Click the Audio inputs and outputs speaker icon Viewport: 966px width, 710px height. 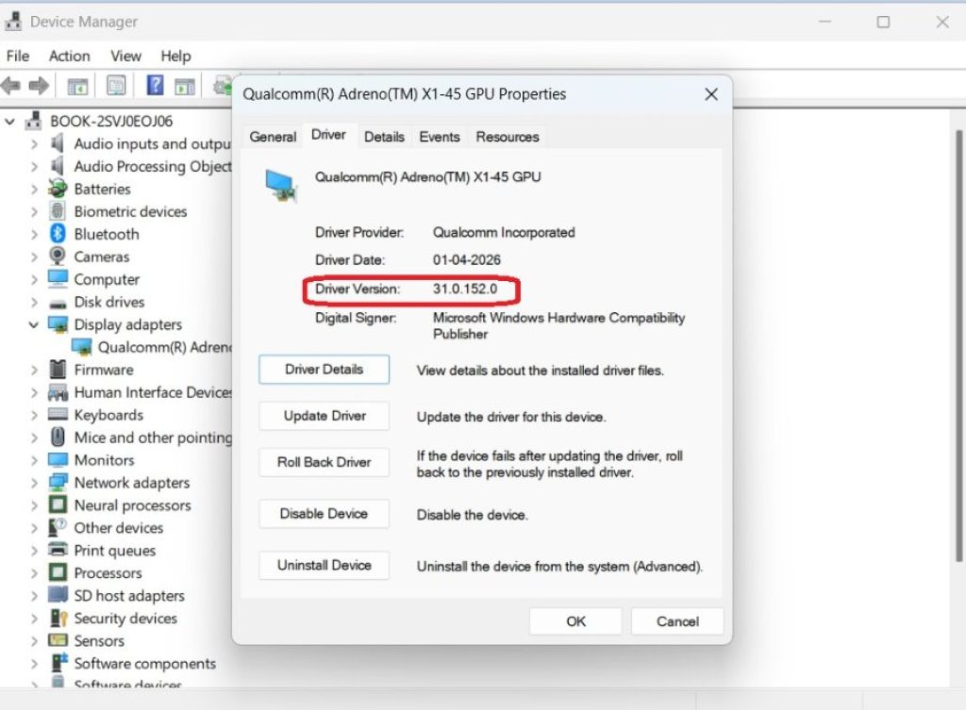pos(58,143)
